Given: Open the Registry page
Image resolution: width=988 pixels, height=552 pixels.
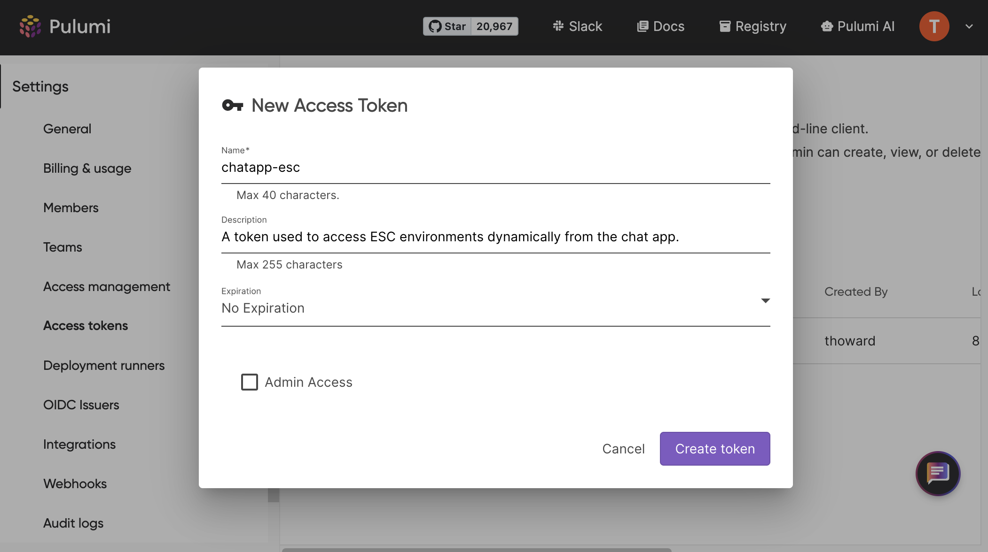Looking at the screenshot, I should (x=753, y=26).
